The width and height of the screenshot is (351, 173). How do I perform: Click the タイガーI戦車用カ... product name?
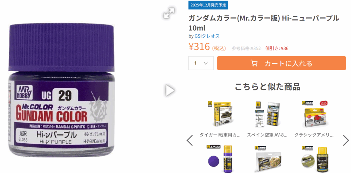(x=220, y=135)
